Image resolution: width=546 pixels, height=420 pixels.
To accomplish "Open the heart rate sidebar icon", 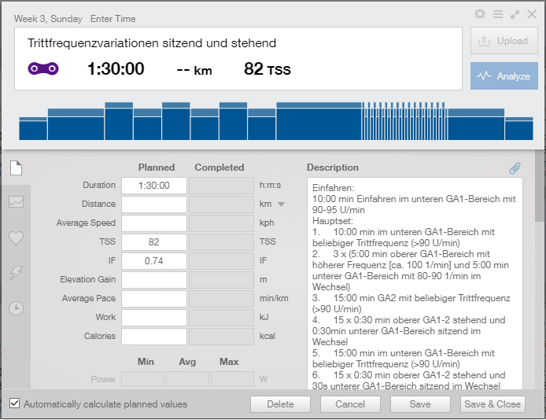I will pos(16,238).
